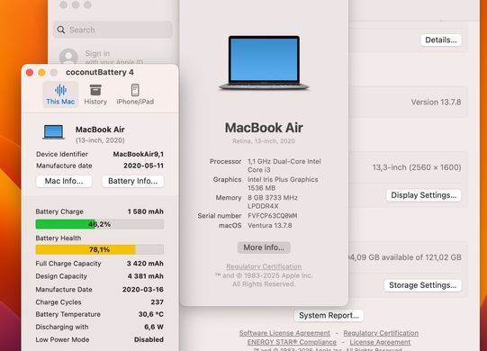Open Display Settings
487x351 pixels.
(423, 195)
